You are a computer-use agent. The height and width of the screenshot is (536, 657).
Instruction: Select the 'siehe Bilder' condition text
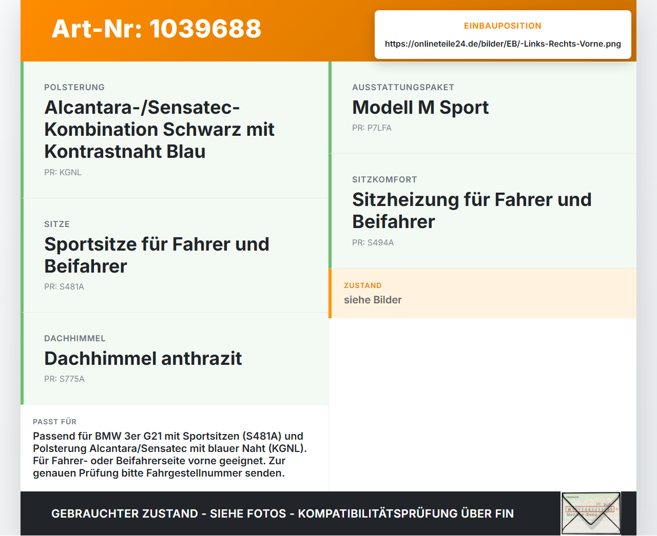373,300
